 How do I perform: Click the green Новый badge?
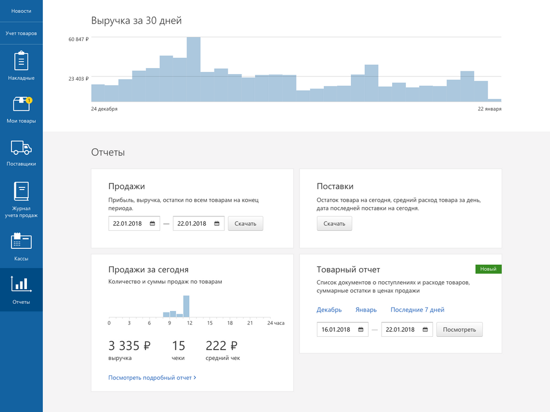(x=488, y=269)
